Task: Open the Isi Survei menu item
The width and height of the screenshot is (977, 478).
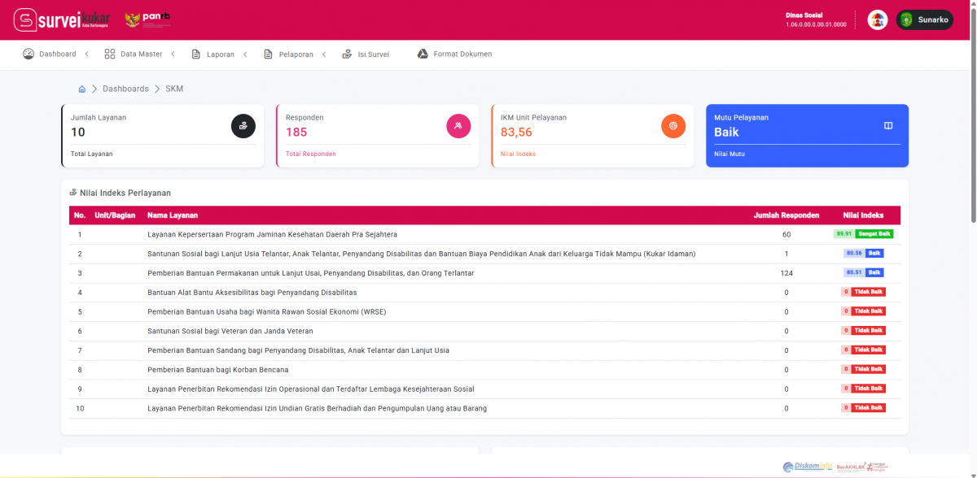Action: pos(366,54)
